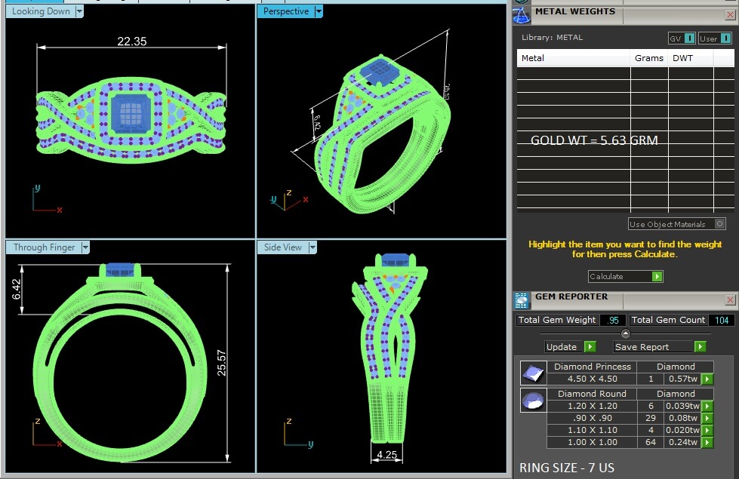Click green arrow for .90 X .90 row
The height and width of the screenshot is (479, 739).
[707, 419]
